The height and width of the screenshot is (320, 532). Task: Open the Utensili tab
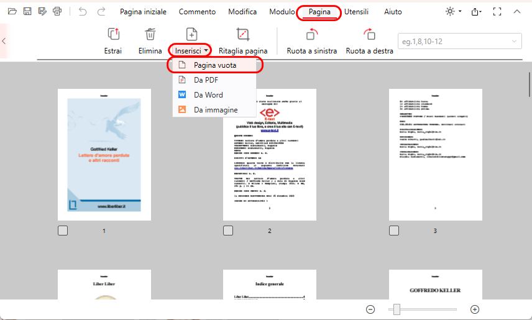[356, 12]
